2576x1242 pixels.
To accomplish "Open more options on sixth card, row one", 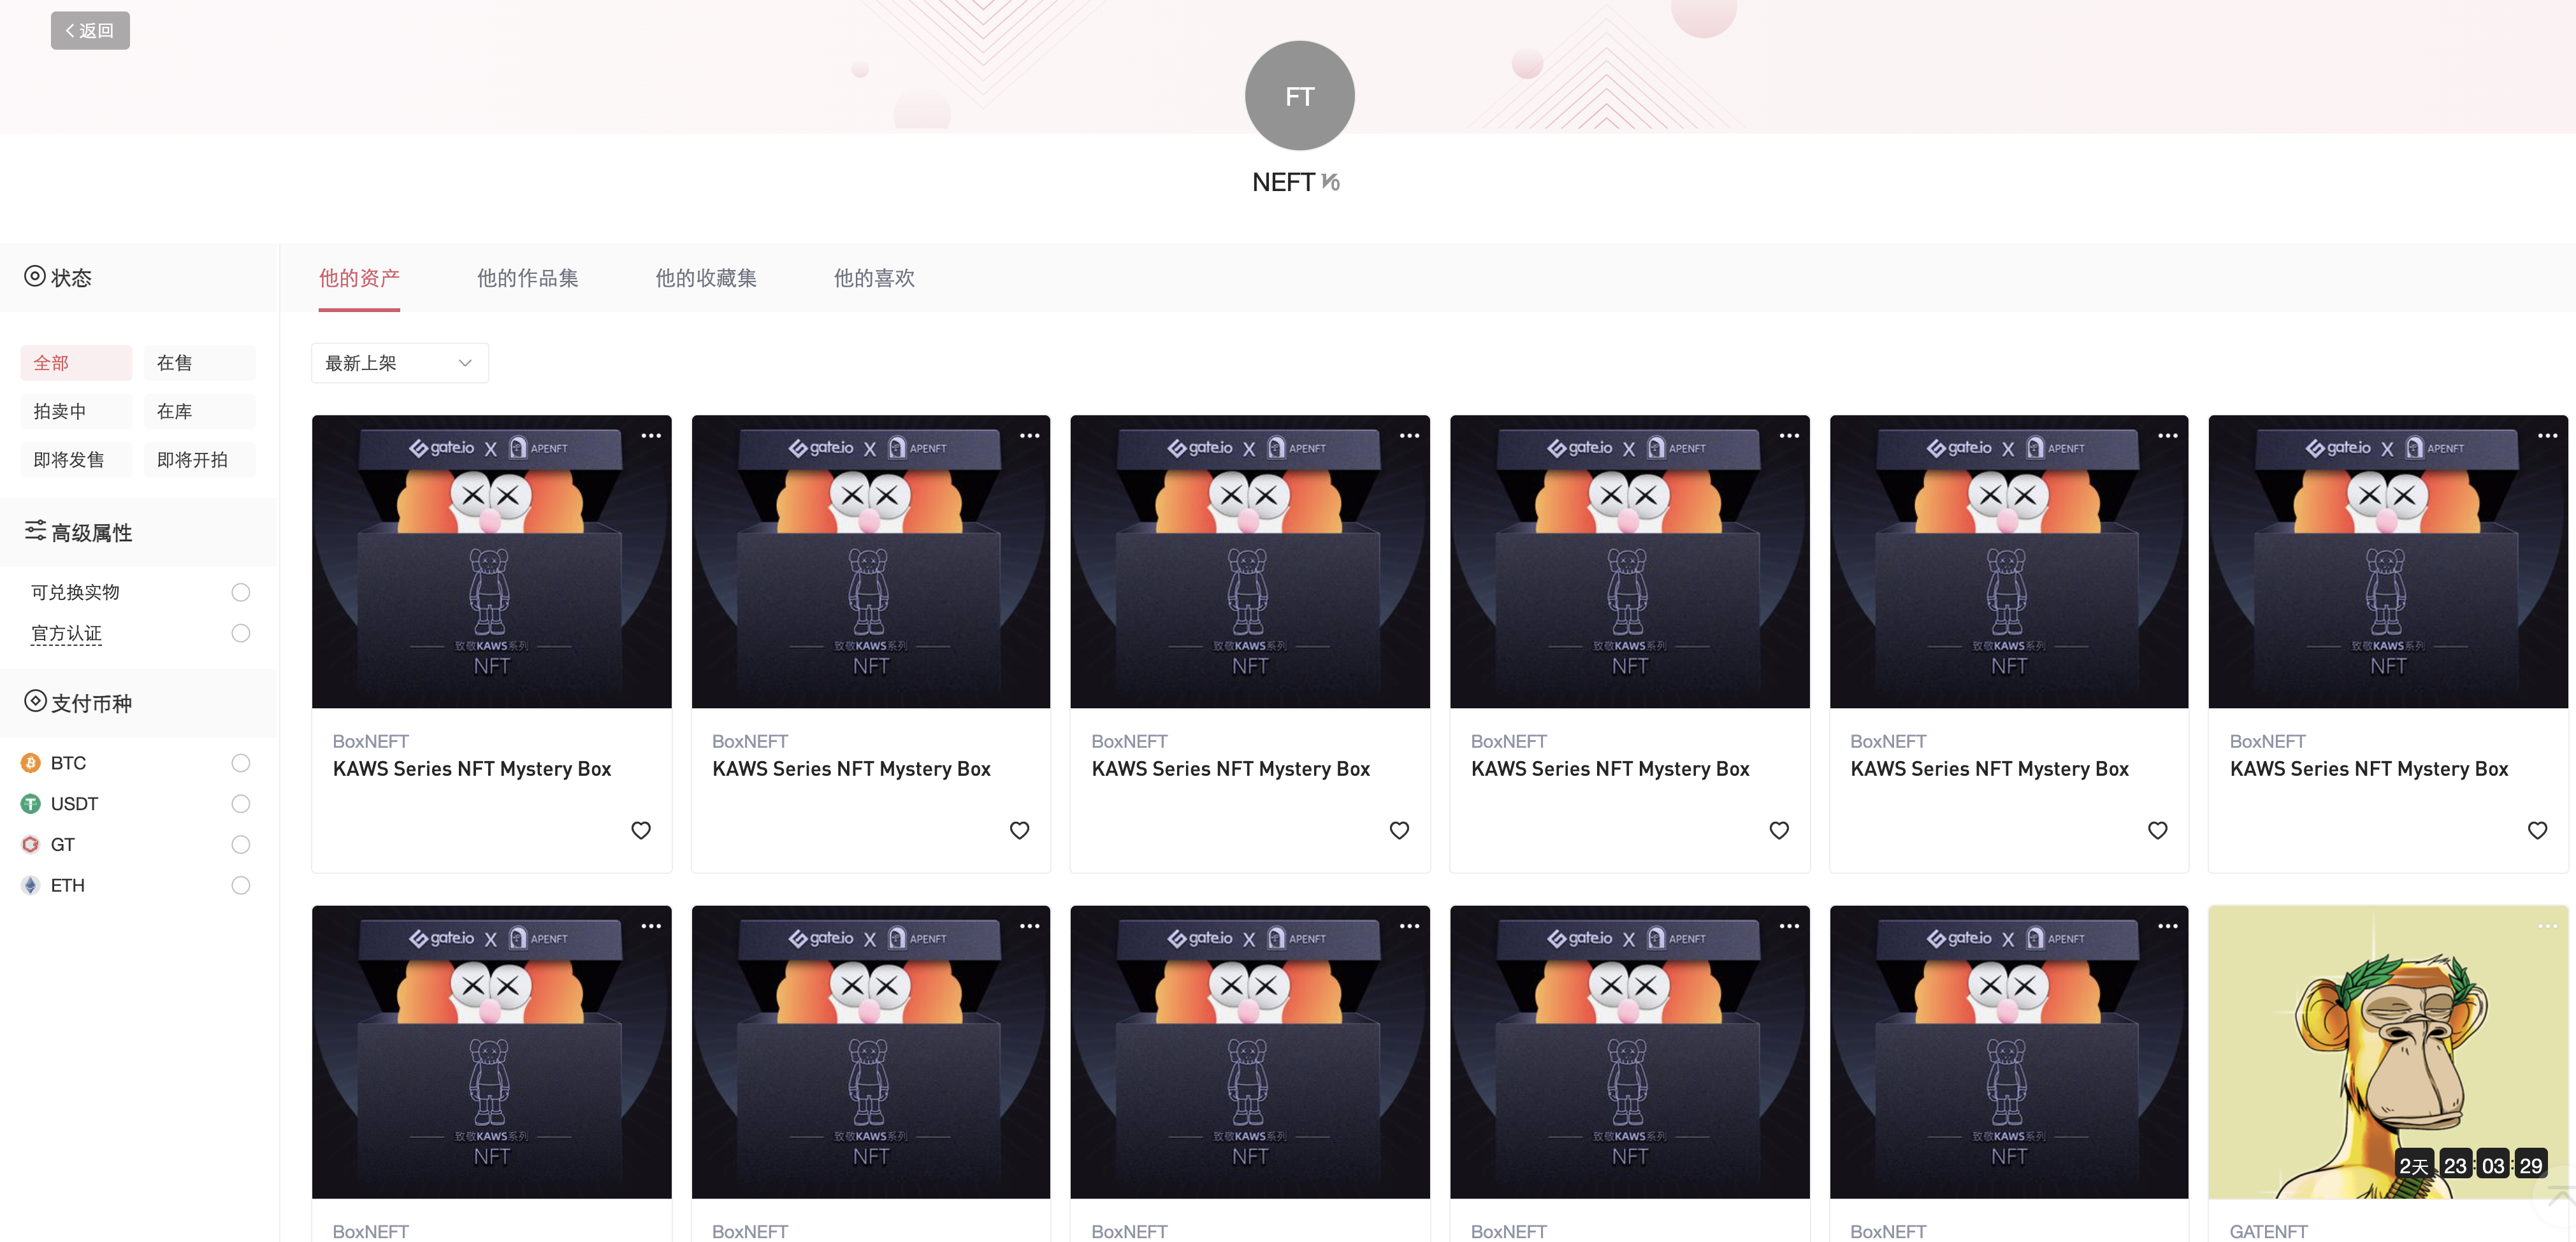I will tap(2548, 436).
